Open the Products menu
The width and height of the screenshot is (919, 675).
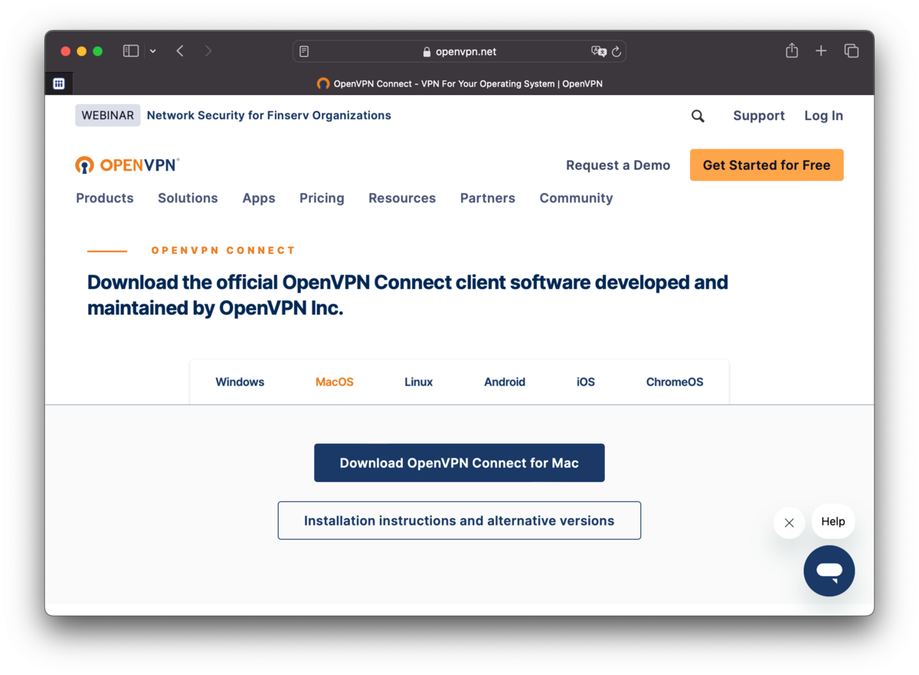105,198
